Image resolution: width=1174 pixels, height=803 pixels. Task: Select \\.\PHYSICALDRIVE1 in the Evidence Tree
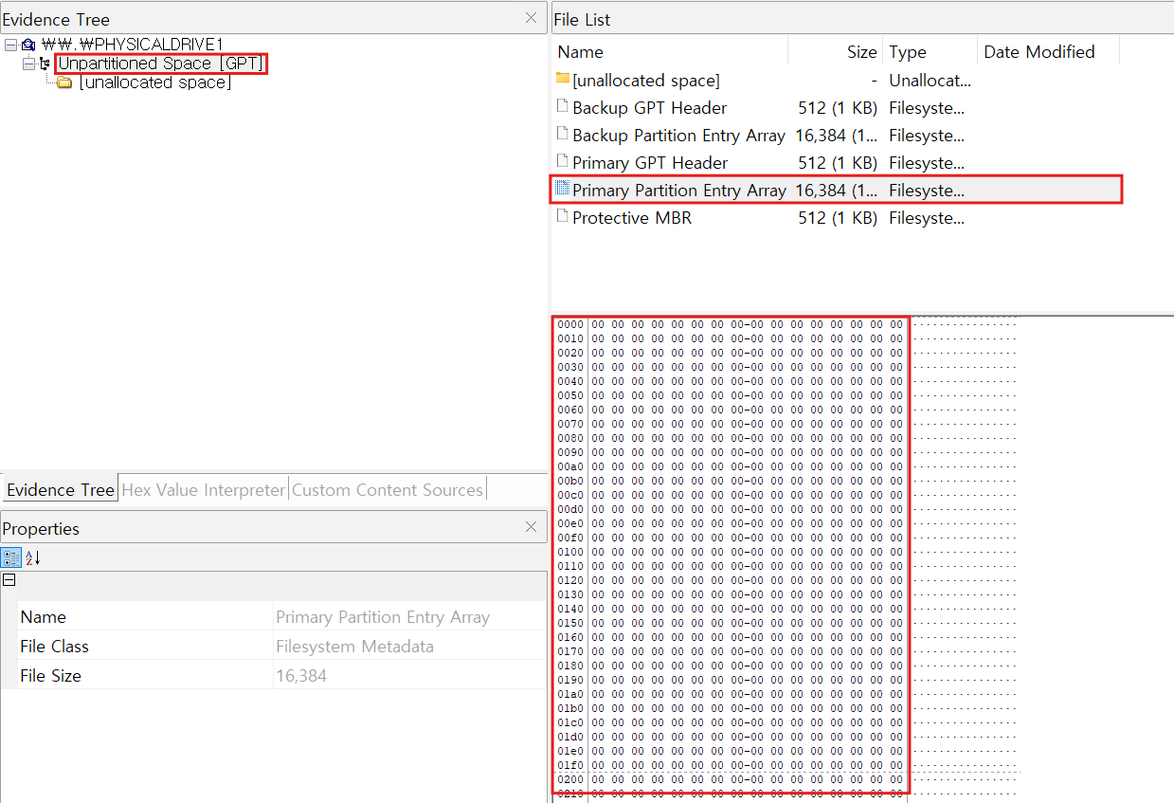tap(132, 45)
